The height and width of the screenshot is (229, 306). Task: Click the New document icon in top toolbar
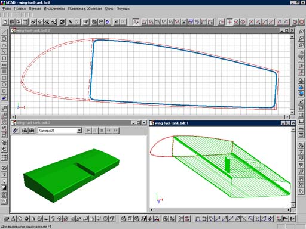pyautogui.click(x=5, y=22)
